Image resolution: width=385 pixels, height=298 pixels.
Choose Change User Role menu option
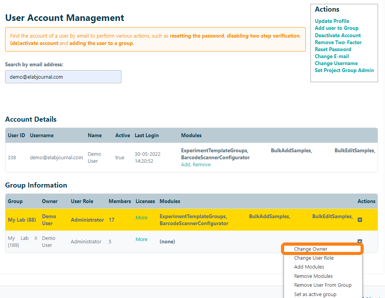[314, 258]
